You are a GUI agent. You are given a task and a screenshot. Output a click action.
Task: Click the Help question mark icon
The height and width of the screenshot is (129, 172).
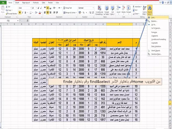coord(163,2)
